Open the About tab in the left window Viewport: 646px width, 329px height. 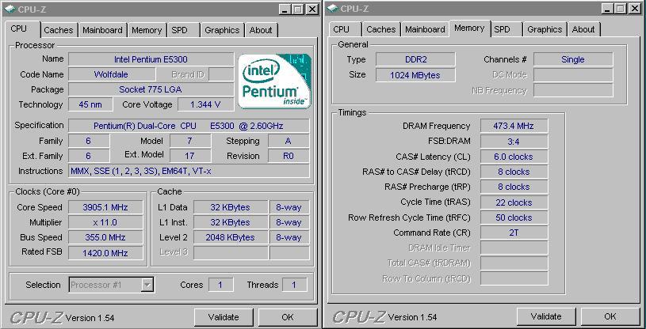pos(261,30)
